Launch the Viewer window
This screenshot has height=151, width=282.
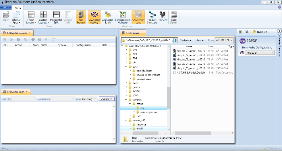point(163,17)
